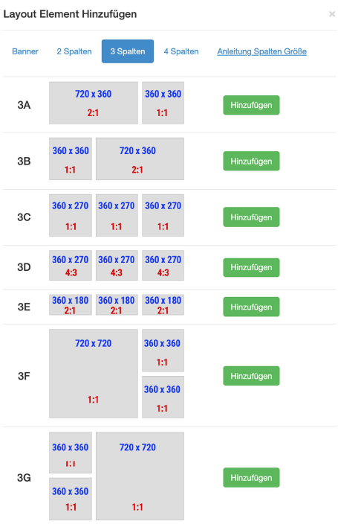
Task: Click the 720 x 360 block in row 3A
Action: pyautogui.click(x=94, y=103)
